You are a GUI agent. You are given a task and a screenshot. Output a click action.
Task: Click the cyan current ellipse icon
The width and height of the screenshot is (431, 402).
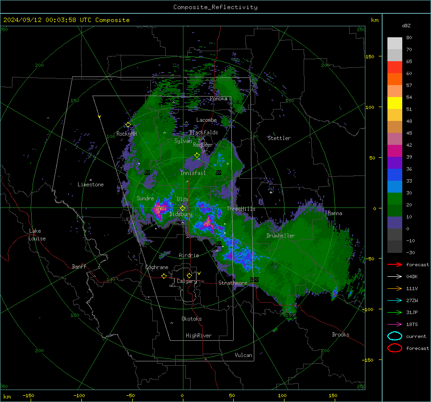(395, 336)
